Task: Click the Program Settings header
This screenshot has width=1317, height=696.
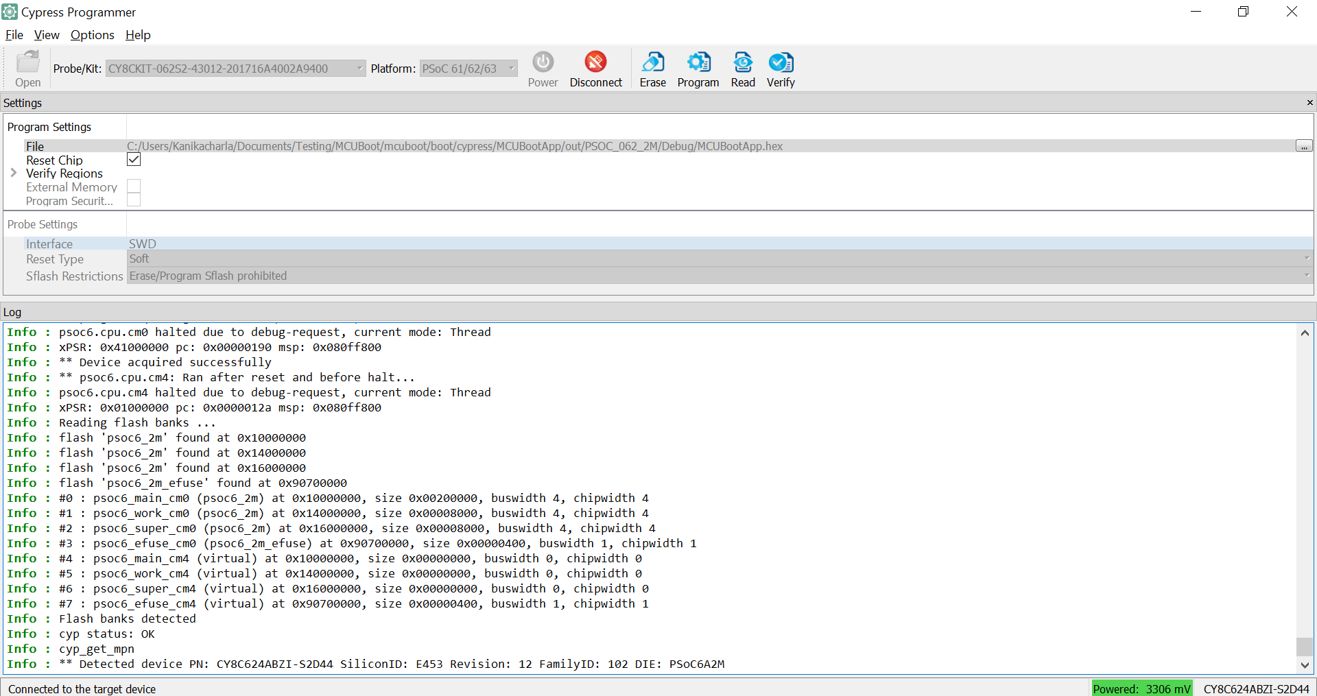Action: coord(49,127)
